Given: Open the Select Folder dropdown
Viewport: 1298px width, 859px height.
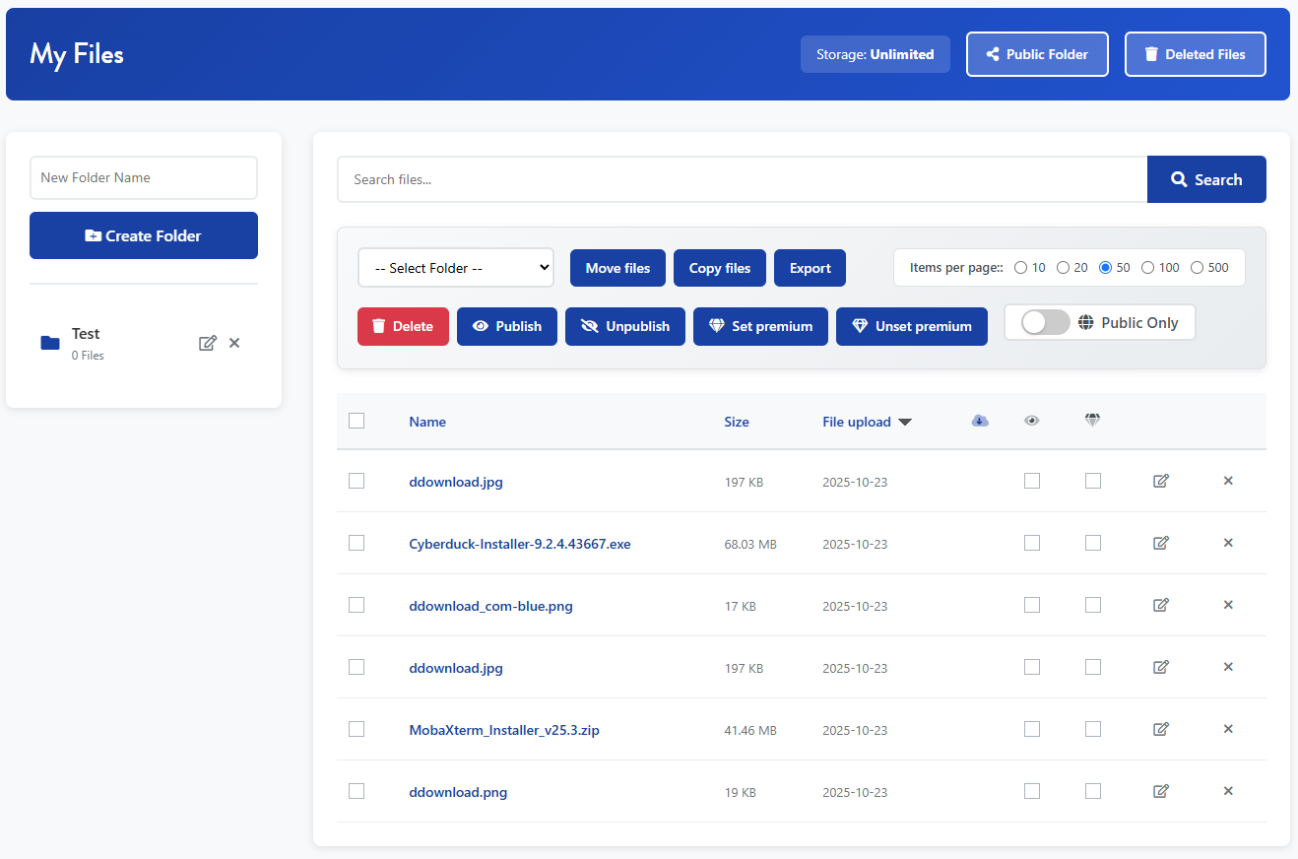Looking at the screenshot, I should 455,267.
